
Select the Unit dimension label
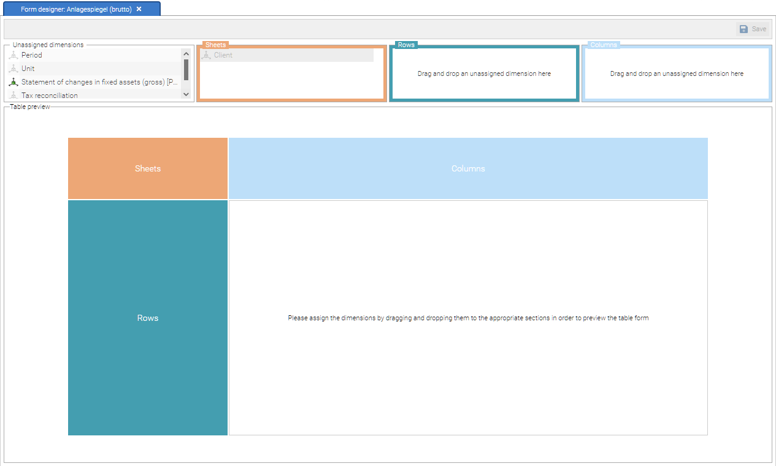click(x=28, y=69)
